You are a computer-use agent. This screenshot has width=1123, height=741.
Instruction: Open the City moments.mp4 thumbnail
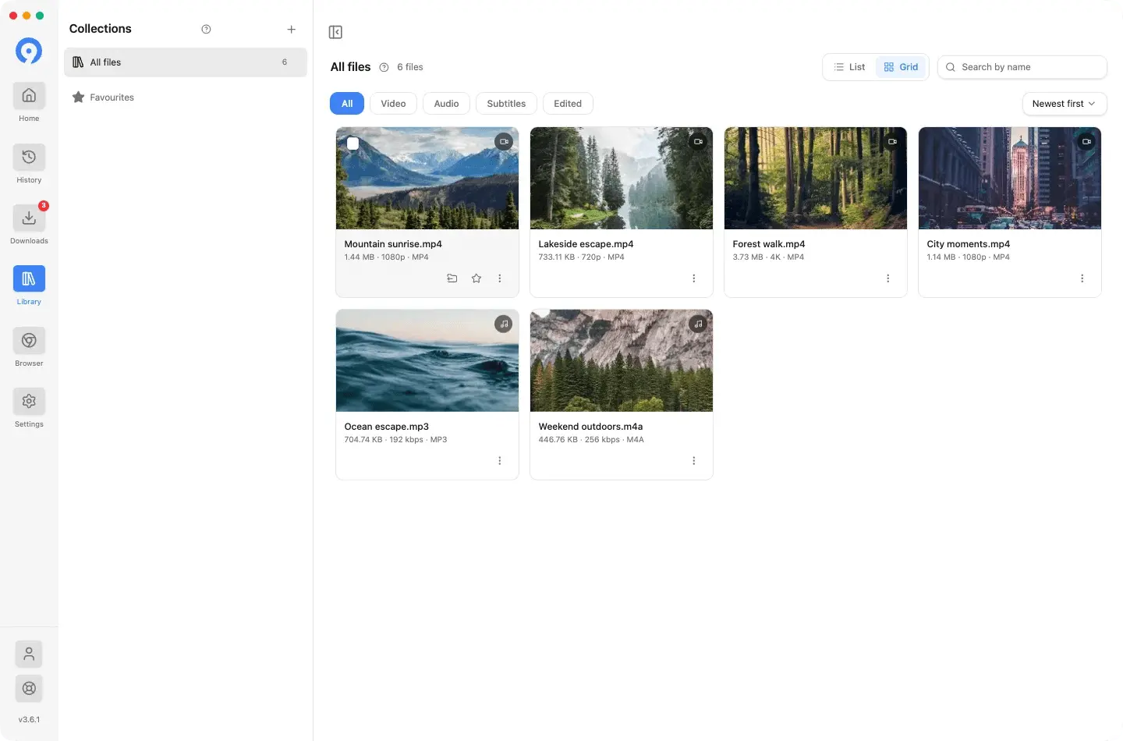pos(1010,179)
